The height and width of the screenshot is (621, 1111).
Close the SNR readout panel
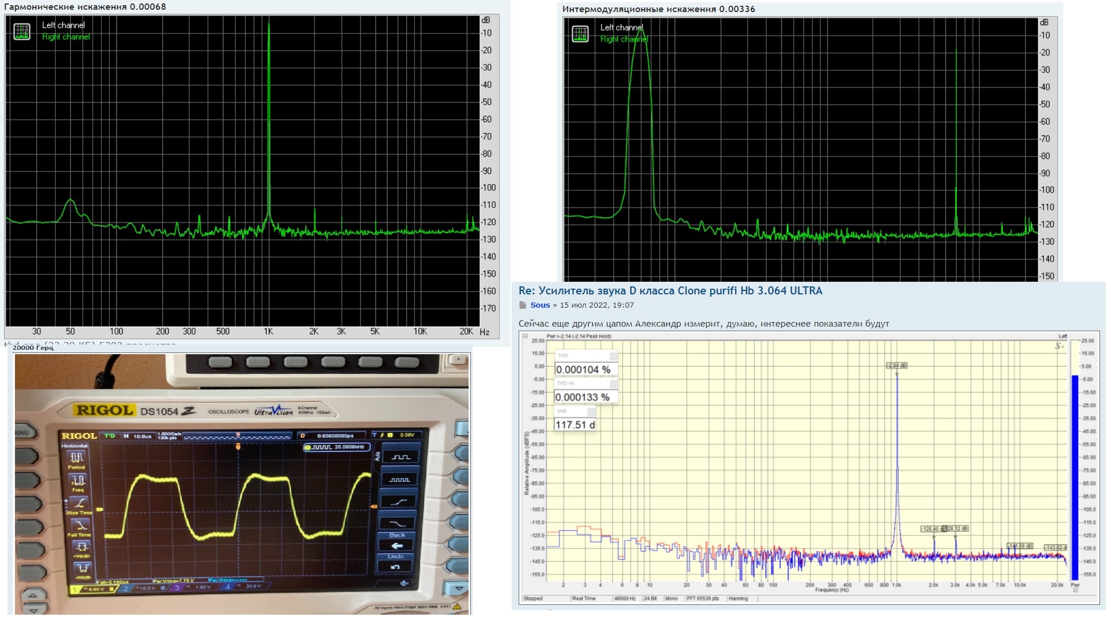[x=591, y=412]
